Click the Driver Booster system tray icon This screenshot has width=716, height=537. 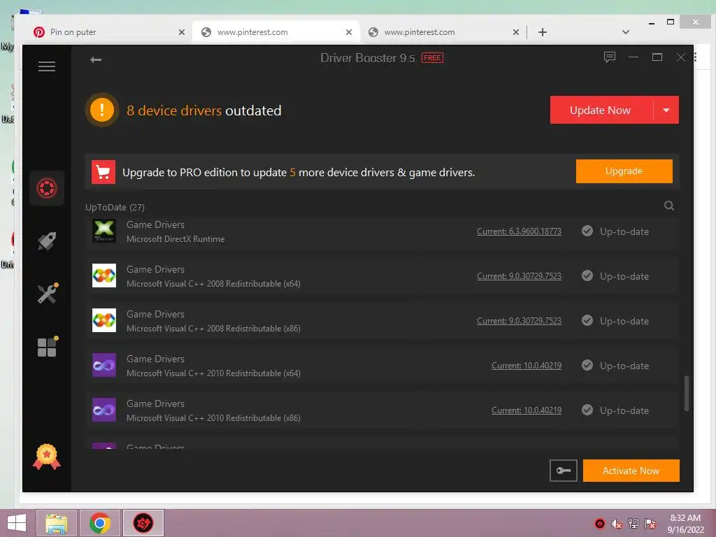599,524
